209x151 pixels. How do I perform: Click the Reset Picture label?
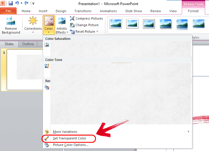click(85, 32)
